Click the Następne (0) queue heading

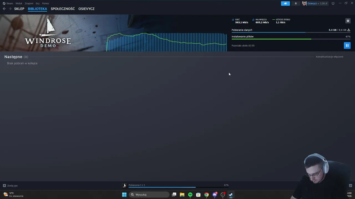(16, 57)
